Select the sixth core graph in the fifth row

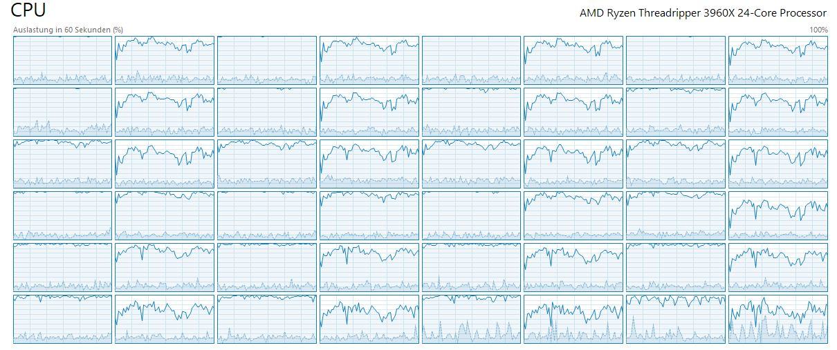coord(573,267)
